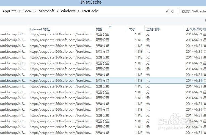Open the Windows breadcrumb folder

coord(68,11)
